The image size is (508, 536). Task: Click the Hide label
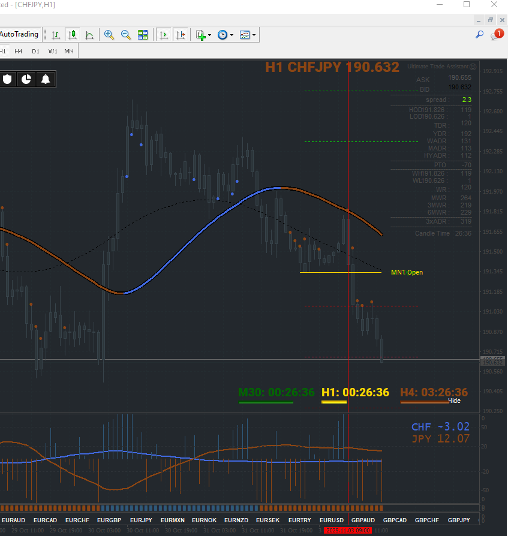pyautogui.click(x=455, y=401)
